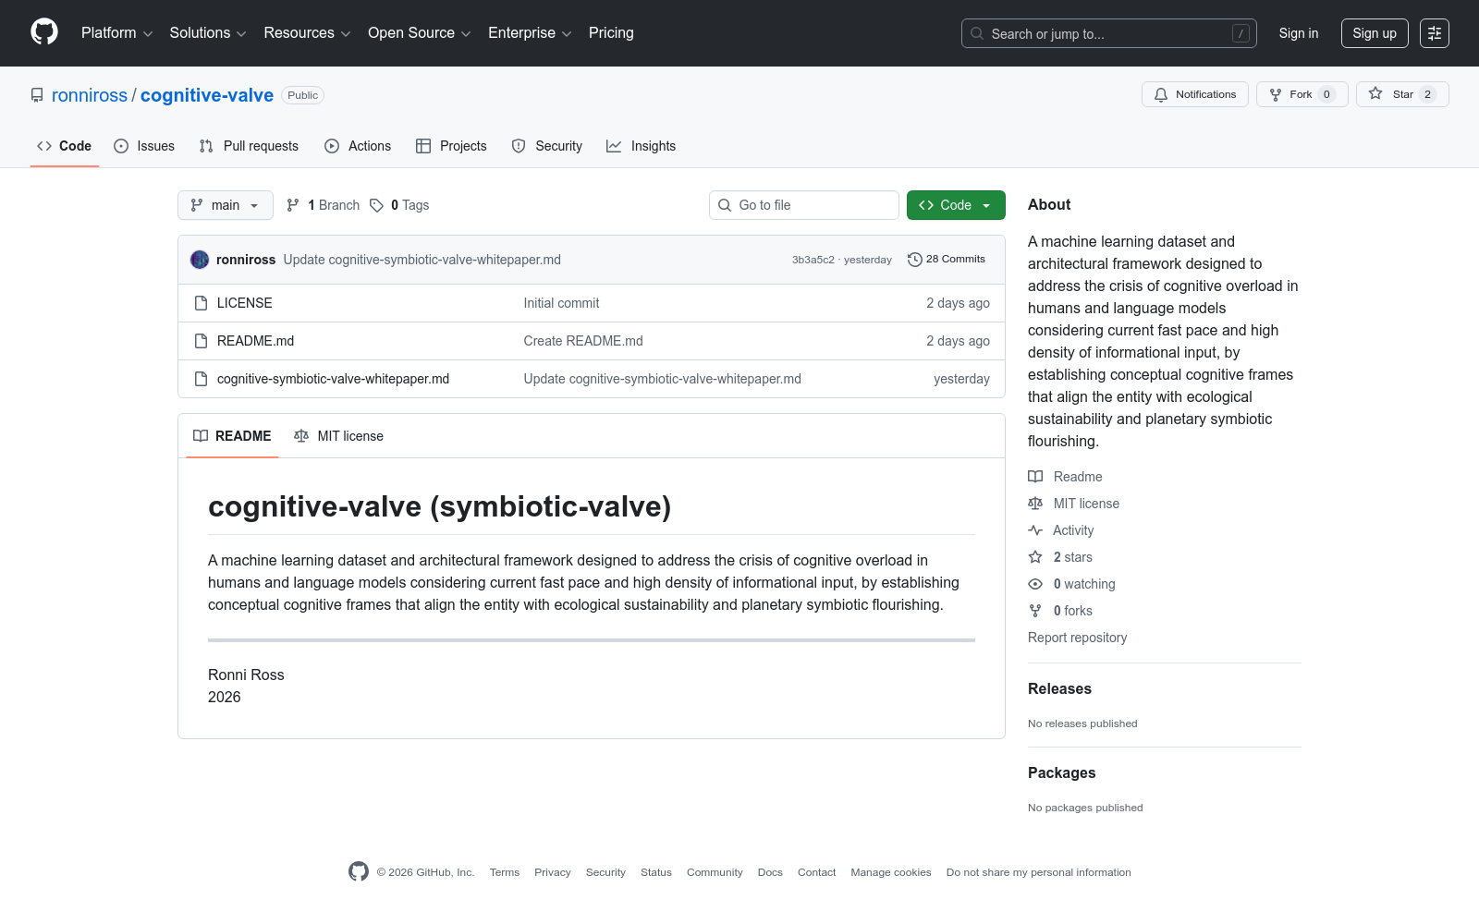
Task: Click the Notifications bell button
Action: 1195,94
